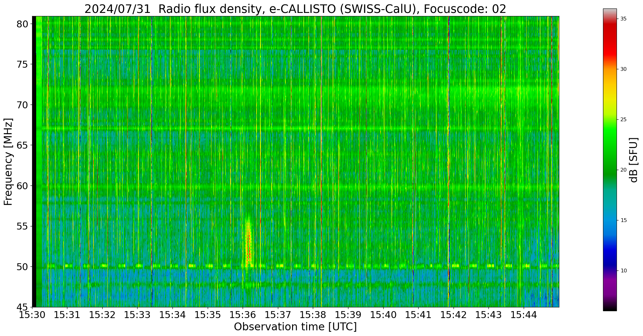Click the 15:40 time tick label
The height and width of the screenshot is (336, 643).
(383, 315)
